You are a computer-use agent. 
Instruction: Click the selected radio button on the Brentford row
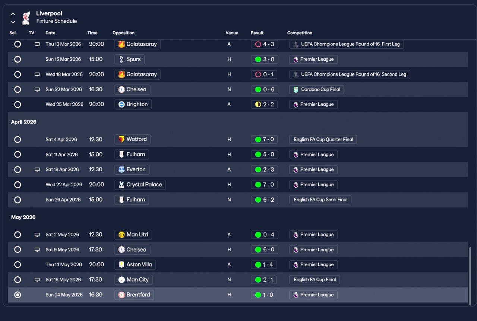point(18,295)
